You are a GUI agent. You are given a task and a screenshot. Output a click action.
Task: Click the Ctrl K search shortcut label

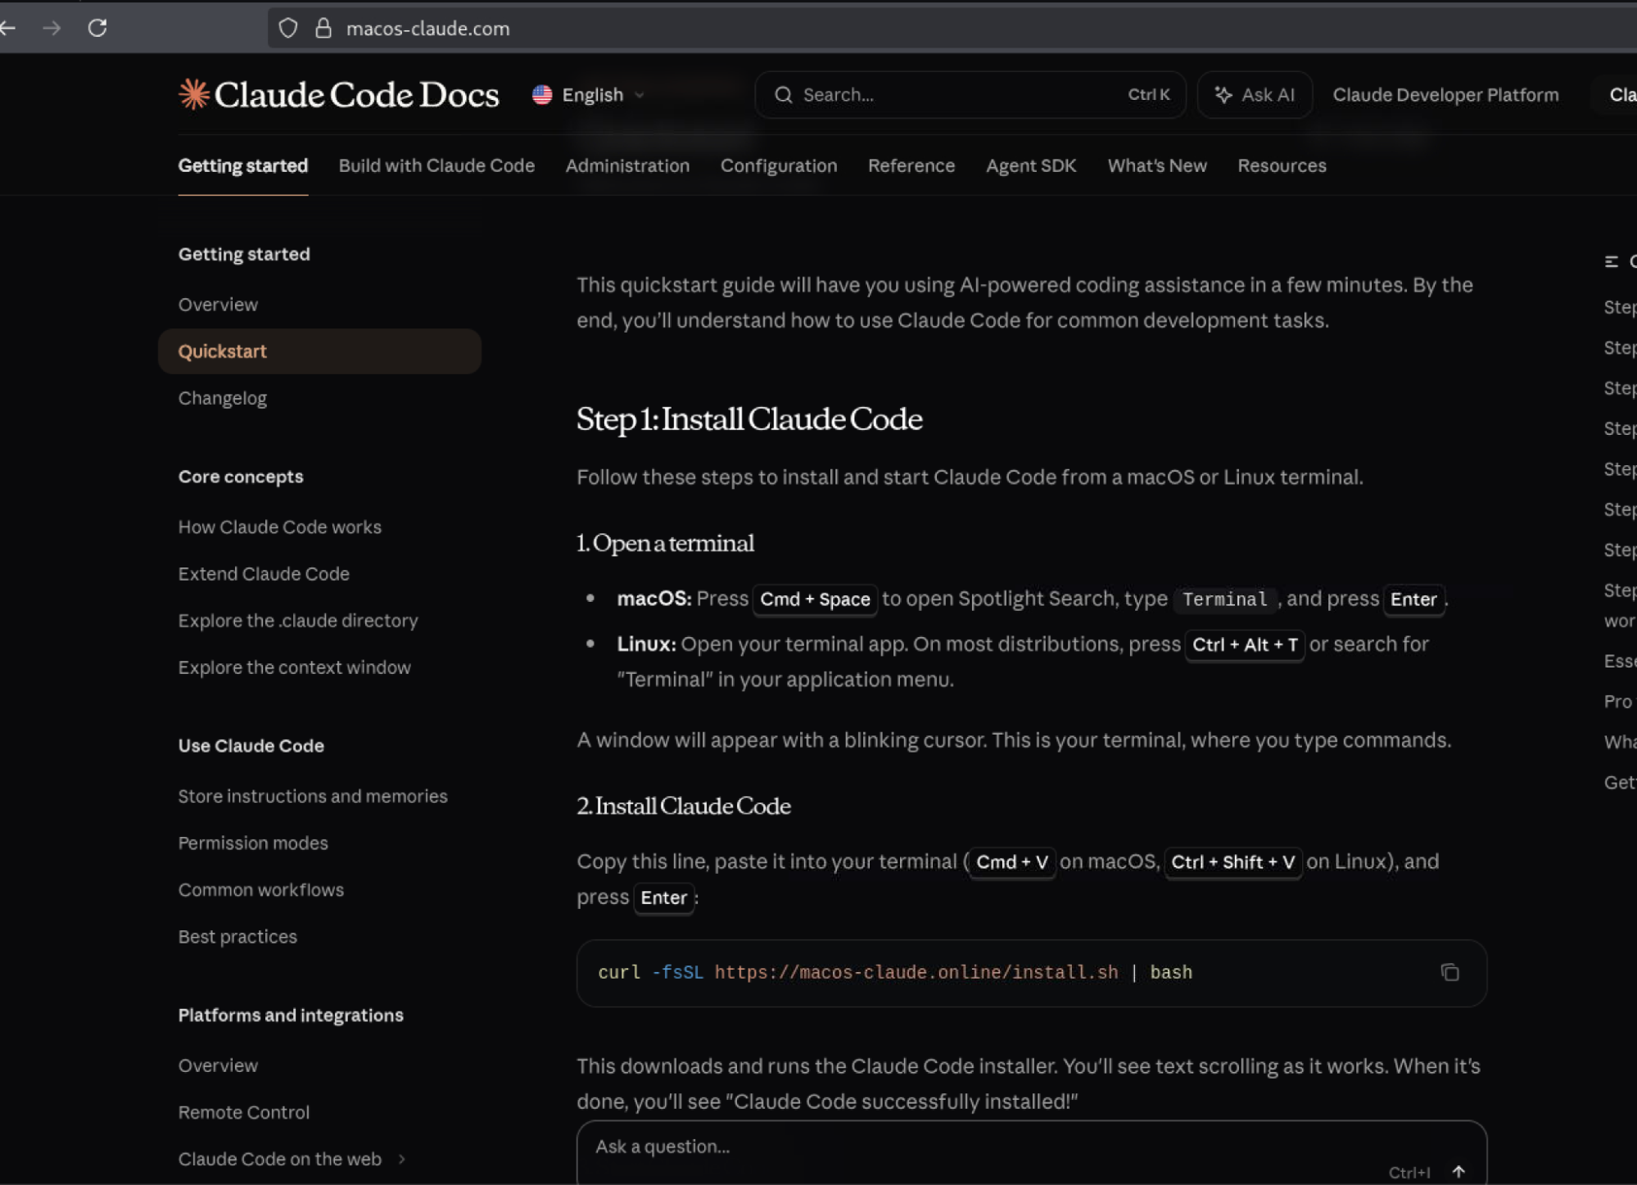(x=1149, y=95)
